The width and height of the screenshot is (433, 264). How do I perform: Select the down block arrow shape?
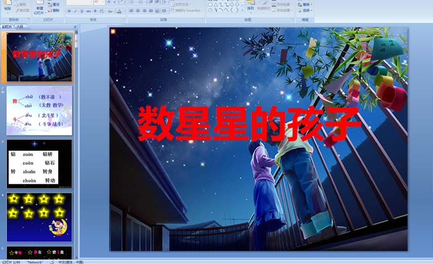coord(237,4)
